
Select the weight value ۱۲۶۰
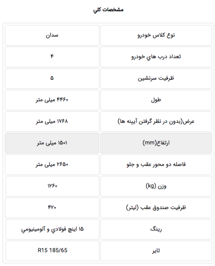pos(52,186)
